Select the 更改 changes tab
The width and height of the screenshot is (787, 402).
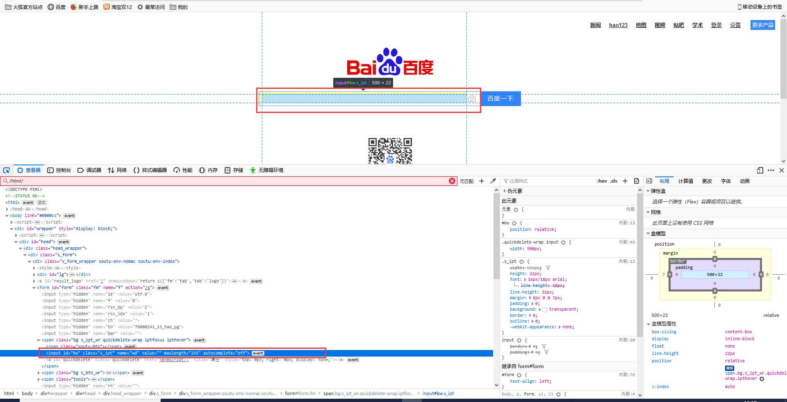707,181
